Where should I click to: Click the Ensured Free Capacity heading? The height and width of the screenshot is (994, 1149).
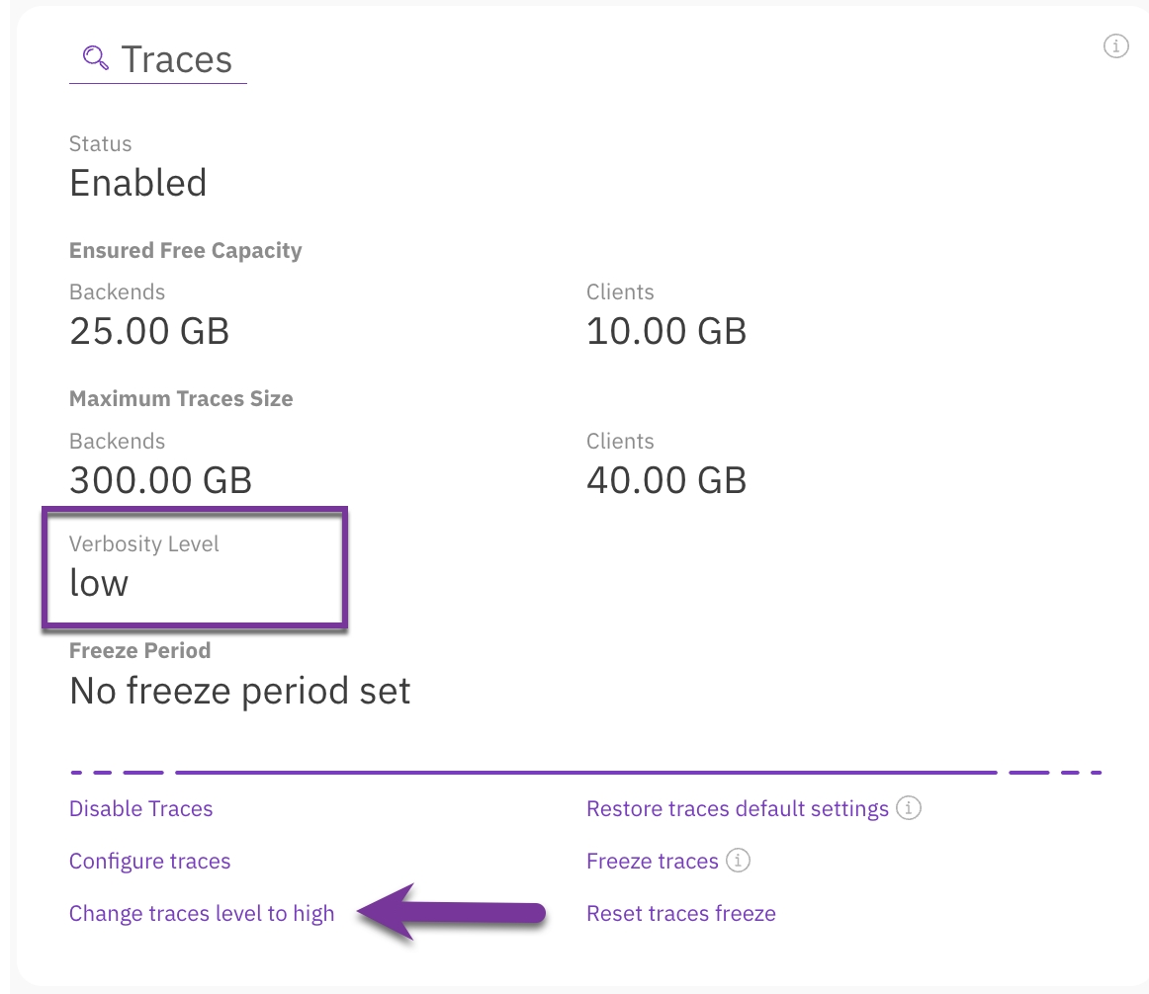pos(185,251)
